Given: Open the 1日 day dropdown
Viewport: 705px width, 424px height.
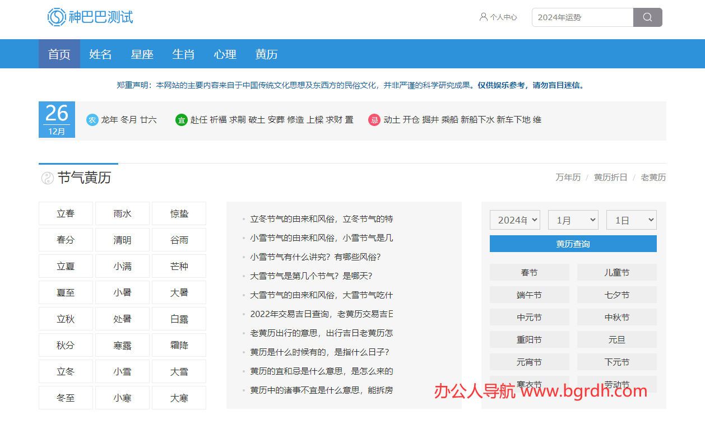Looking at the screenshot, I should click(x=631, y=220).
